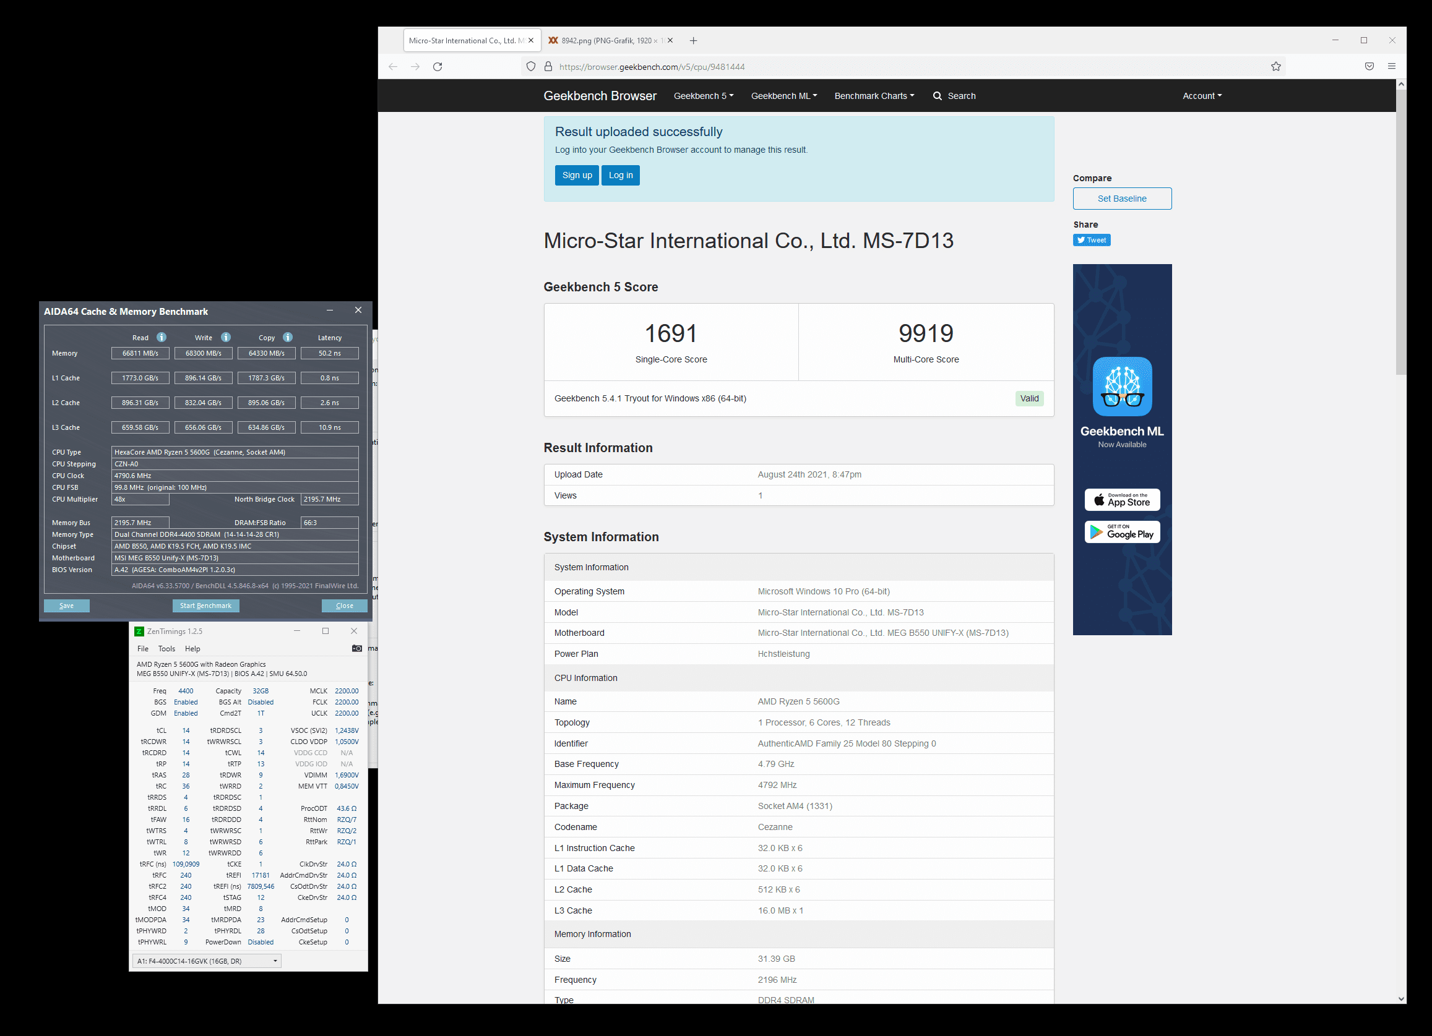Open a new browser tab with the plus icon

coord(693,40)
